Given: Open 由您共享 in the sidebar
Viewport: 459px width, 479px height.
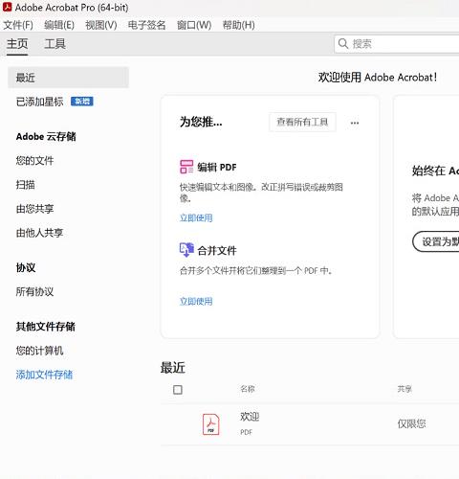Looking at the screenshot, I should [35, 209].
